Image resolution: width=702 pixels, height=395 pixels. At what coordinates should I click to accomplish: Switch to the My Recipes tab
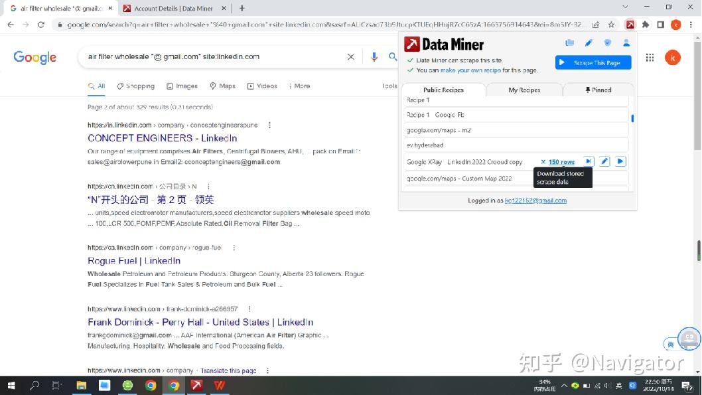[524, 90]
